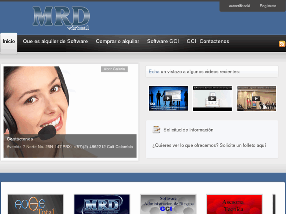
Task: Open the MRD Accountants & Consultants thumbnail
Action: click(102, 204)
